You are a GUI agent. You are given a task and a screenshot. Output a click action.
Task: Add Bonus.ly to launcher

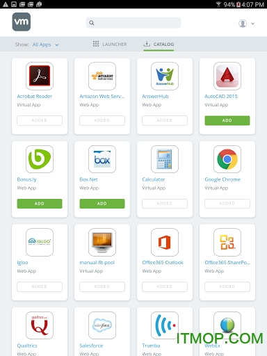40,204
